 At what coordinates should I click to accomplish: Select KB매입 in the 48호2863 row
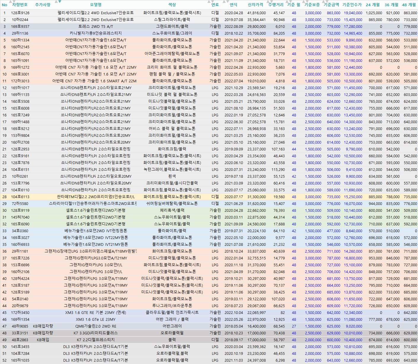pos(43,340)
